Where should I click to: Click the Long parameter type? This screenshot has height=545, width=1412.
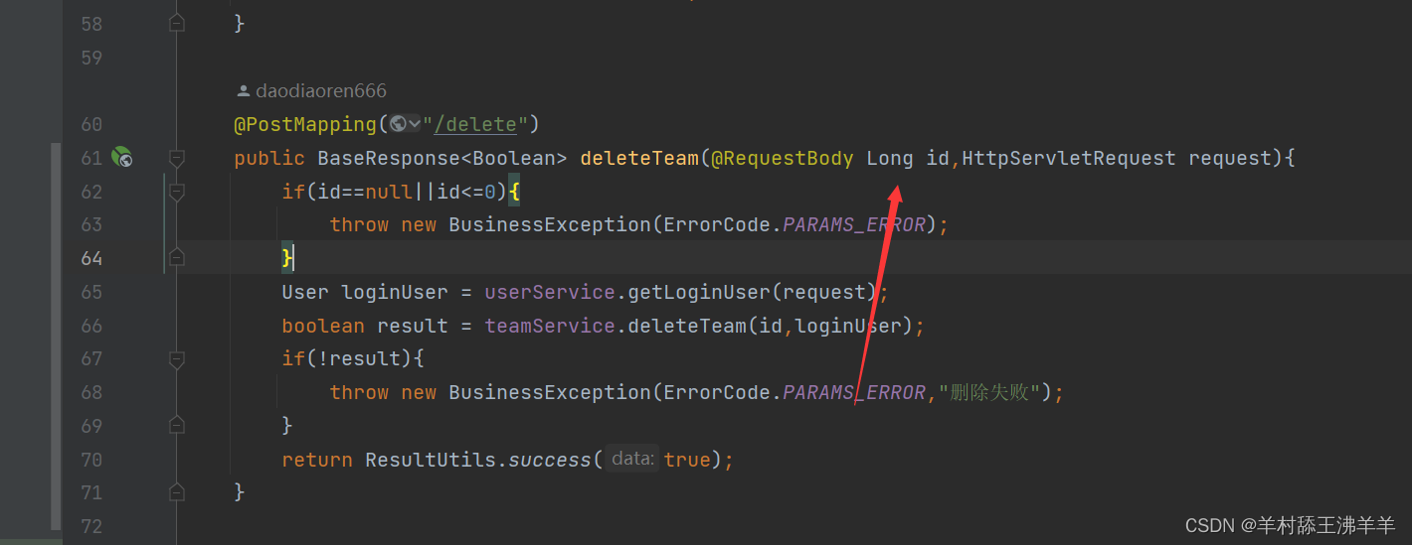click(890, 158)
